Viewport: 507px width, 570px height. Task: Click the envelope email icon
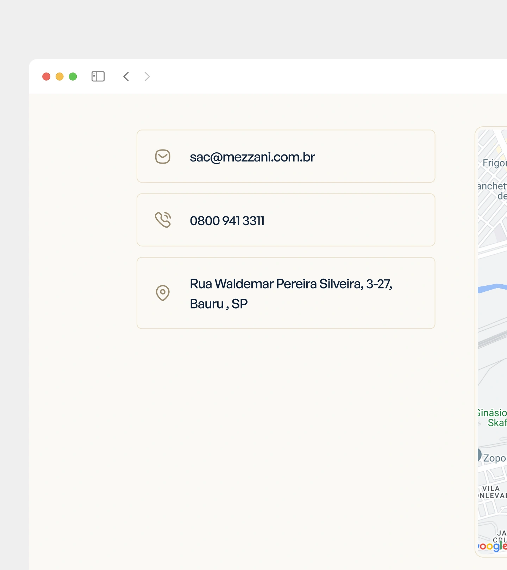tap(163, 157)
